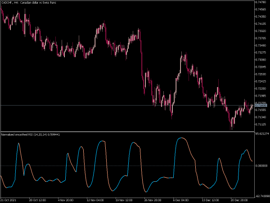Viewport: 270px width, 203px height.
Task: Click the indicator scale minimum -62.743898
Action: click(262, 196)
